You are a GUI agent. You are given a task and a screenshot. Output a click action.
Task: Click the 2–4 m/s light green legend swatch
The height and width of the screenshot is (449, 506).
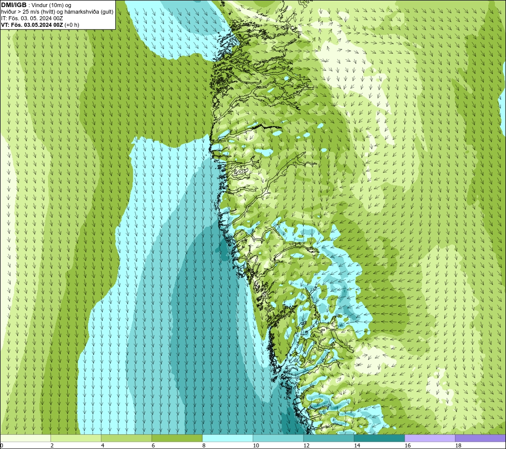point(76,438)
